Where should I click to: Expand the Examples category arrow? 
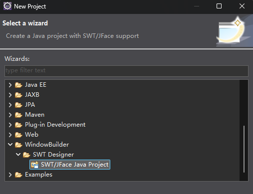click(10, 175)
